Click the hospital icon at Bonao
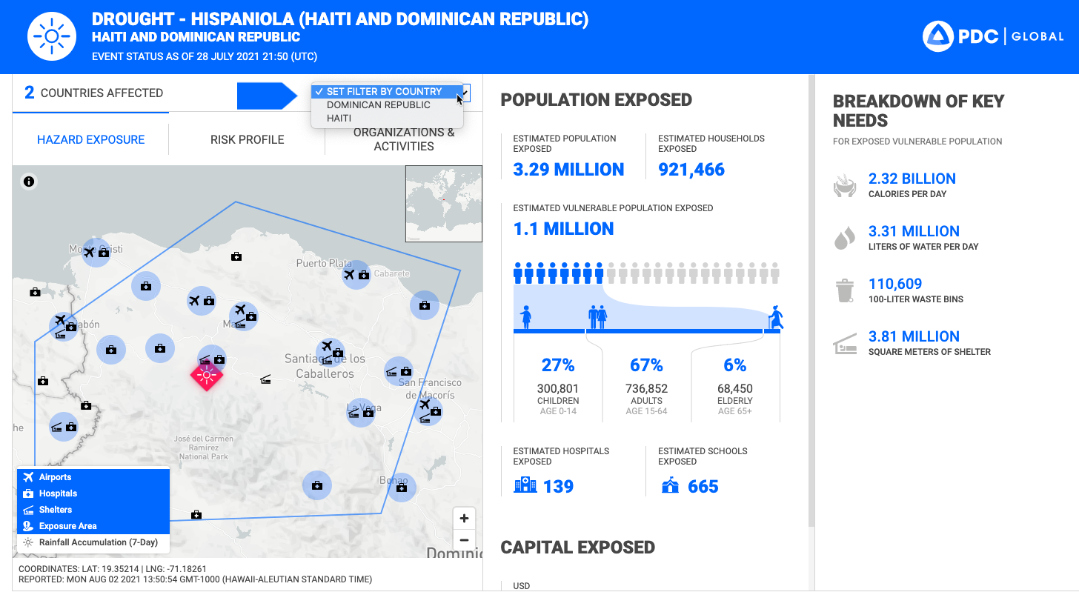 tap(402, 488)
